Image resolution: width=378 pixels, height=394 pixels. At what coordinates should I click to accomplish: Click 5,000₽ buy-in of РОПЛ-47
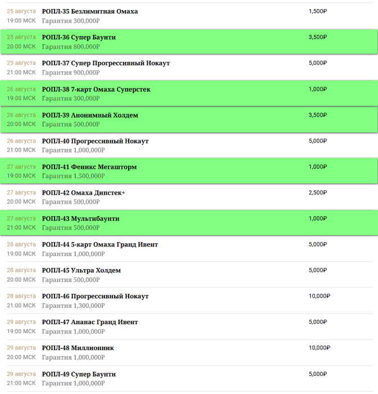pos(317,322)
